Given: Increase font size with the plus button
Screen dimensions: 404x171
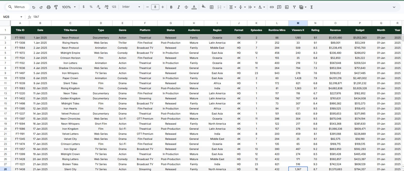Looking at the screenshot, I should click(x=163, y=7).
